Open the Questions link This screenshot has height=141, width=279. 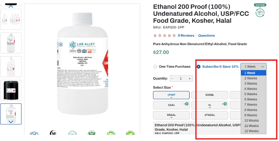[x=206, y=36]
